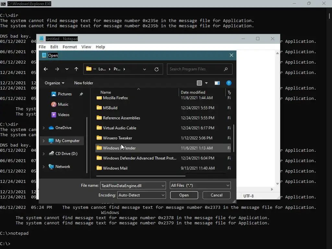Select OneDrive cloud icon
332x249 pixels.
(x=51, y=128)
